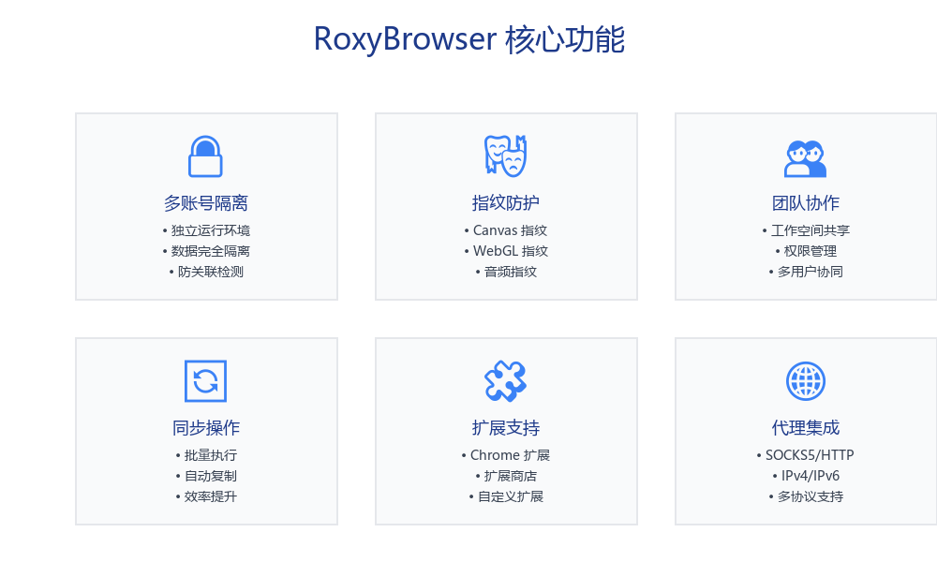Click the Chrome 扩展 bullet

(x=506, y=455)
